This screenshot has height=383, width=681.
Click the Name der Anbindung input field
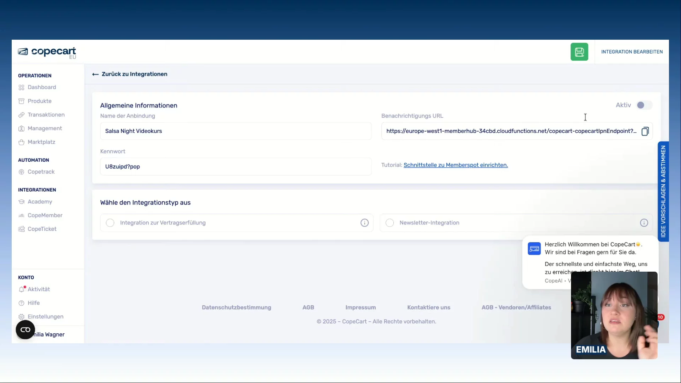point(236,131)
